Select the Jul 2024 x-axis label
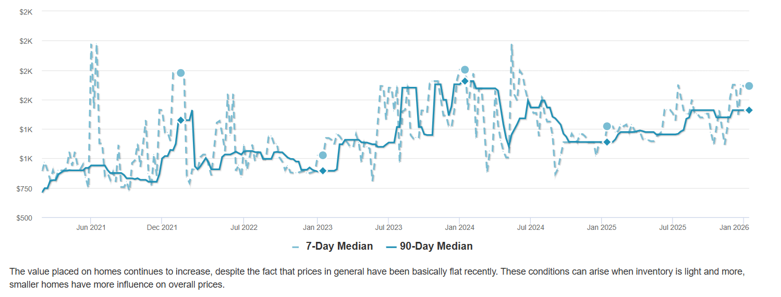Image resolution: width=781 pixels, height=297 pixels. click(x=530, y=227)
